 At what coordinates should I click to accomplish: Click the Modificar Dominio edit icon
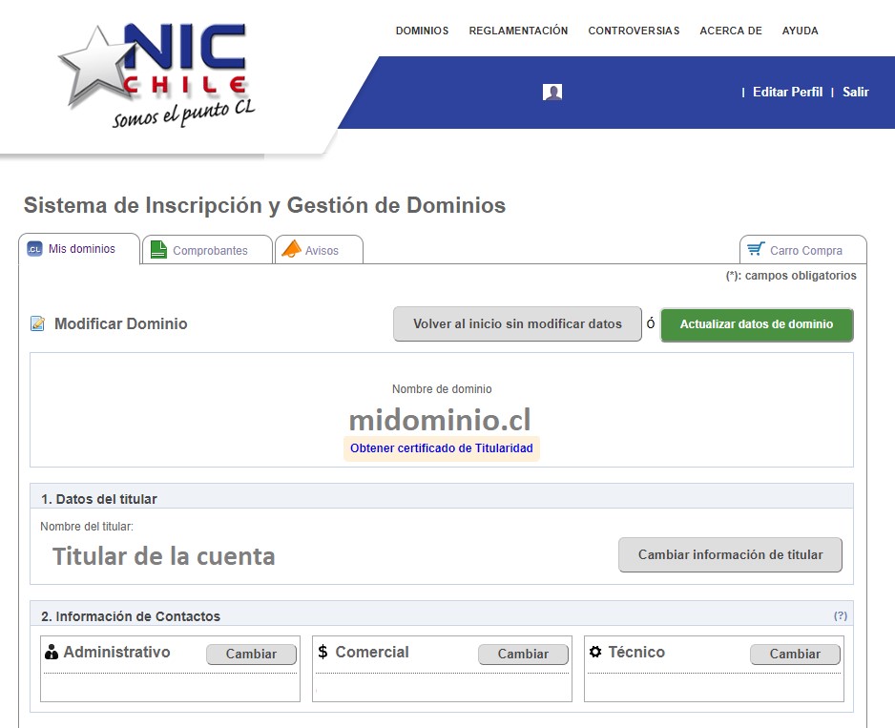click(37, 323)
